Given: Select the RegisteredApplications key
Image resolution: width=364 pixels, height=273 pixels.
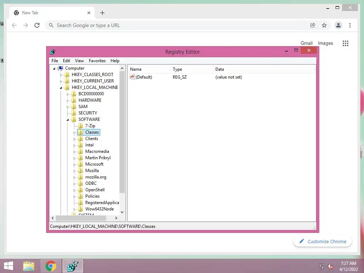Looking at the screenshot, I should 102,203.
